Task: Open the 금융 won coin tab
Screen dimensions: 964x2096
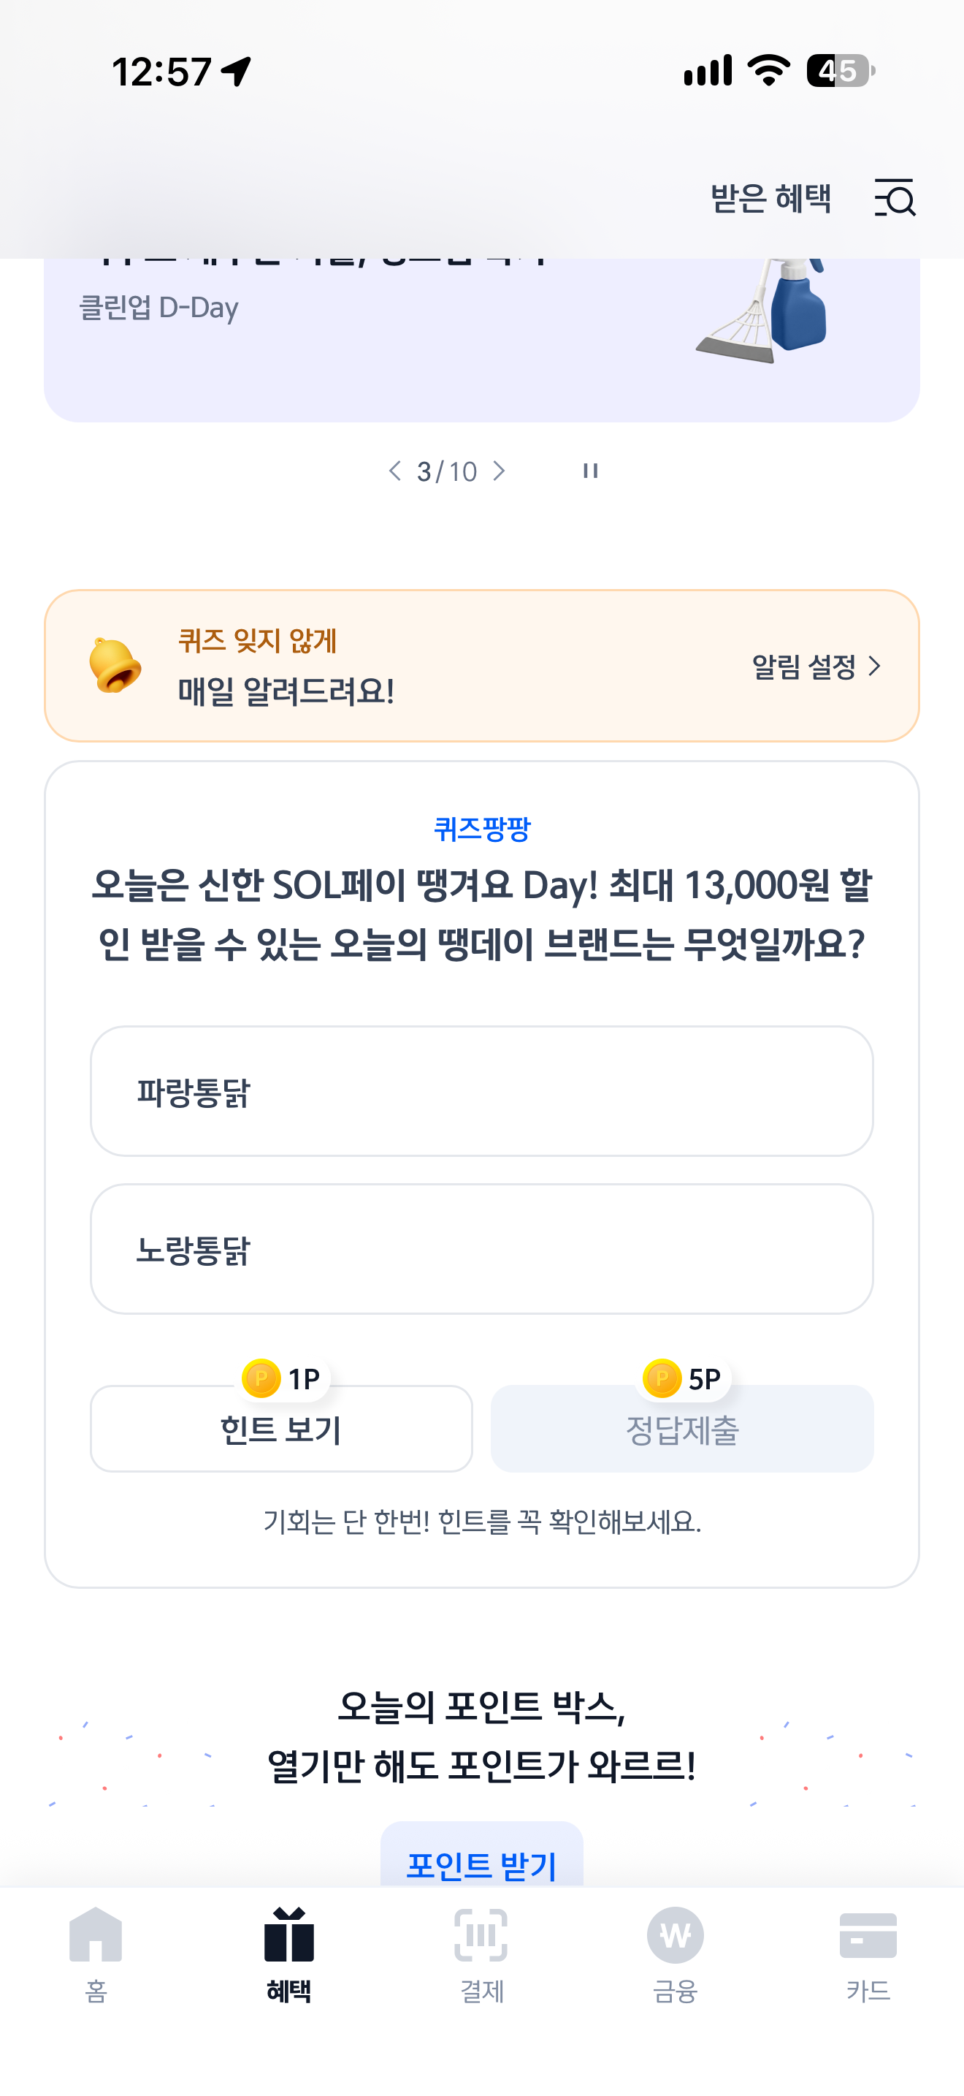Action: 675,1953
